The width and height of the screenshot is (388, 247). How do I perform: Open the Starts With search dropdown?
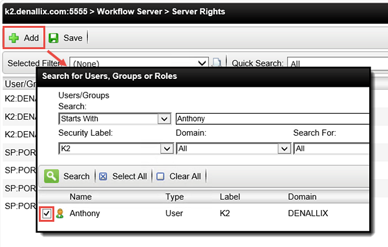tap(115, 119)
